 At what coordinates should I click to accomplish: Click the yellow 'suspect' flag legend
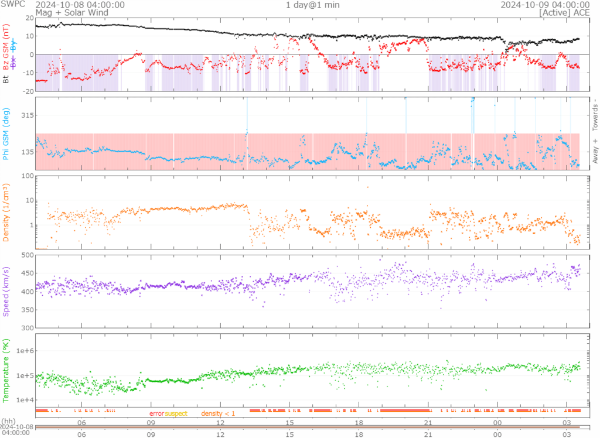[176, 414]
